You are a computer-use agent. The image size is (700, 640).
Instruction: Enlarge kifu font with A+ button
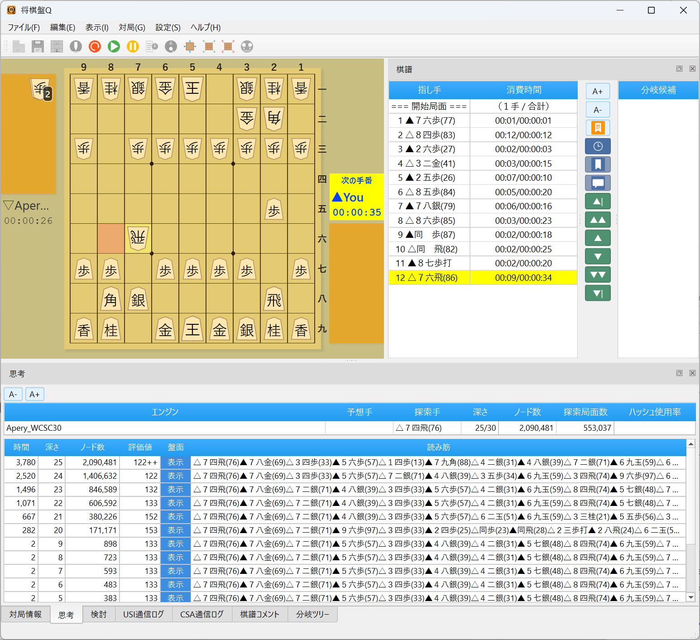(x=598, y=91)
